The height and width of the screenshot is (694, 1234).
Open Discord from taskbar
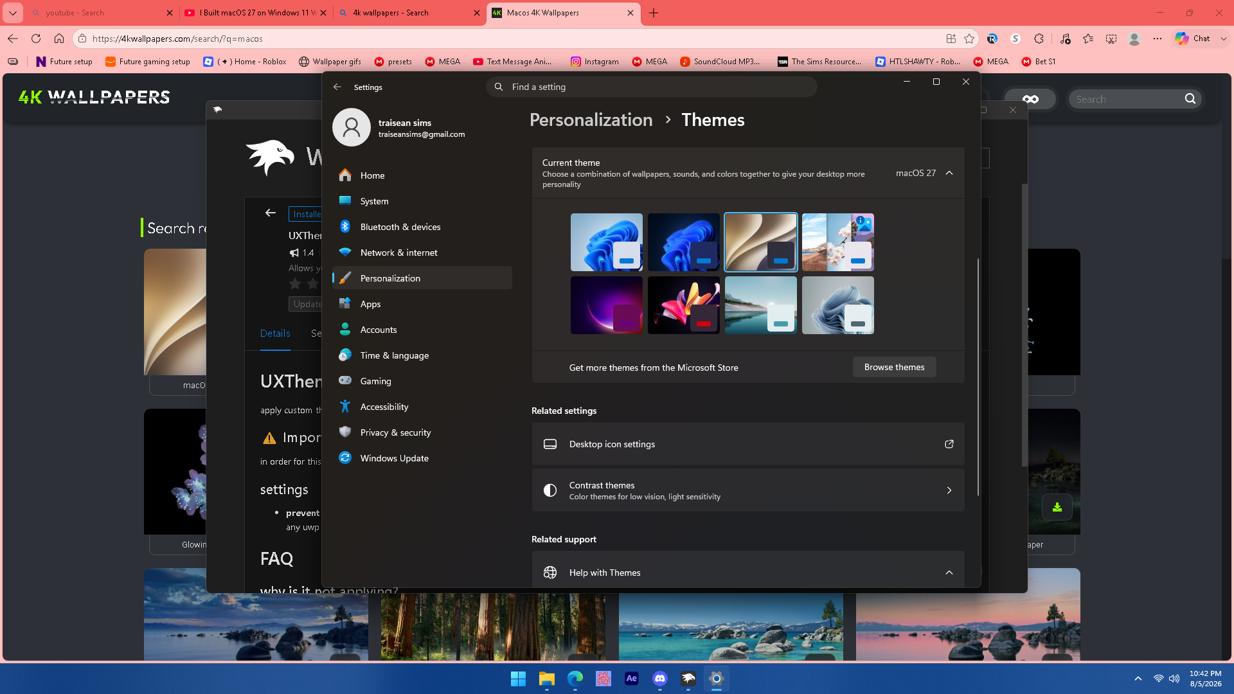point(660,679)
